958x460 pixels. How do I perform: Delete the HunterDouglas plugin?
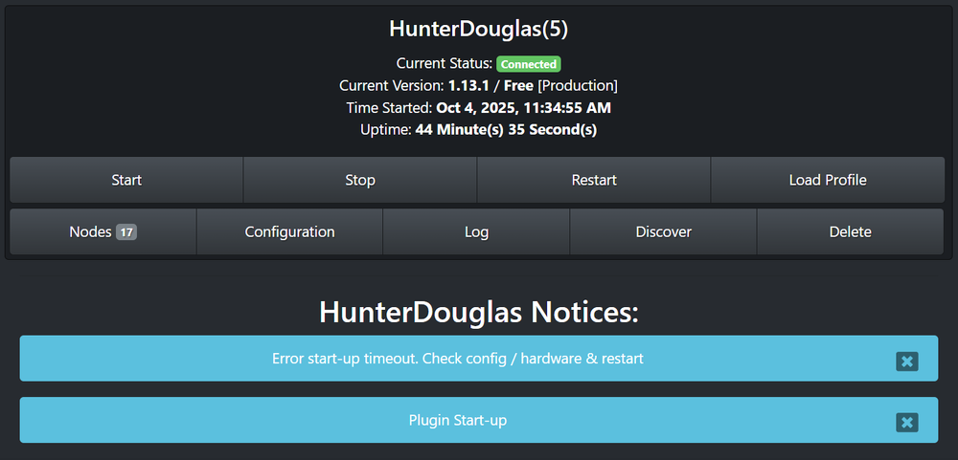(850, 231)
